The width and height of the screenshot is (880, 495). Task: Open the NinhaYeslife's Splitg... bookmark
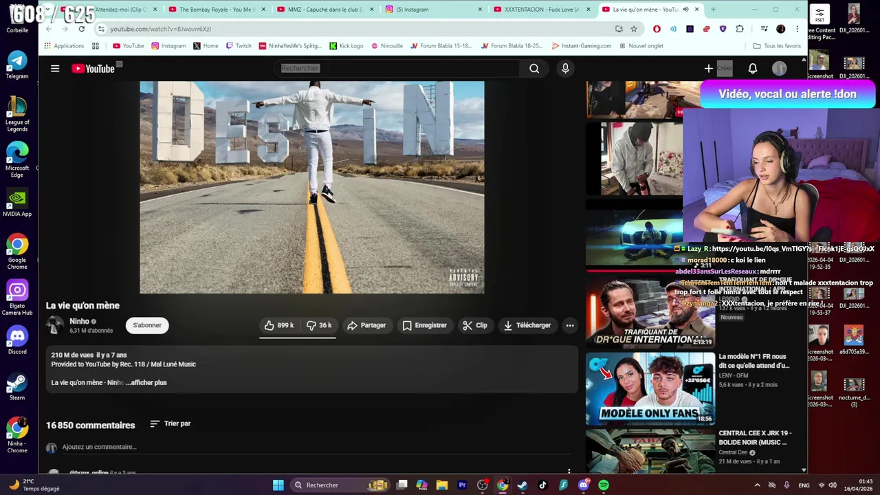(290, 46)
